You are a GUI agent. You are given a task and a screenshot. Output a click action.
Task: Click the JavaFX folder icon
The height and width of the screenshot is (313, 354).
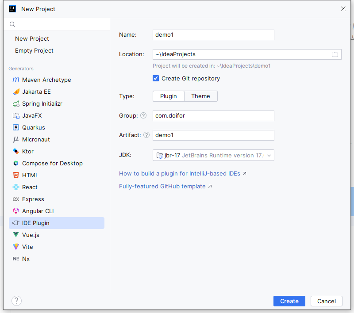click(16, 116)
